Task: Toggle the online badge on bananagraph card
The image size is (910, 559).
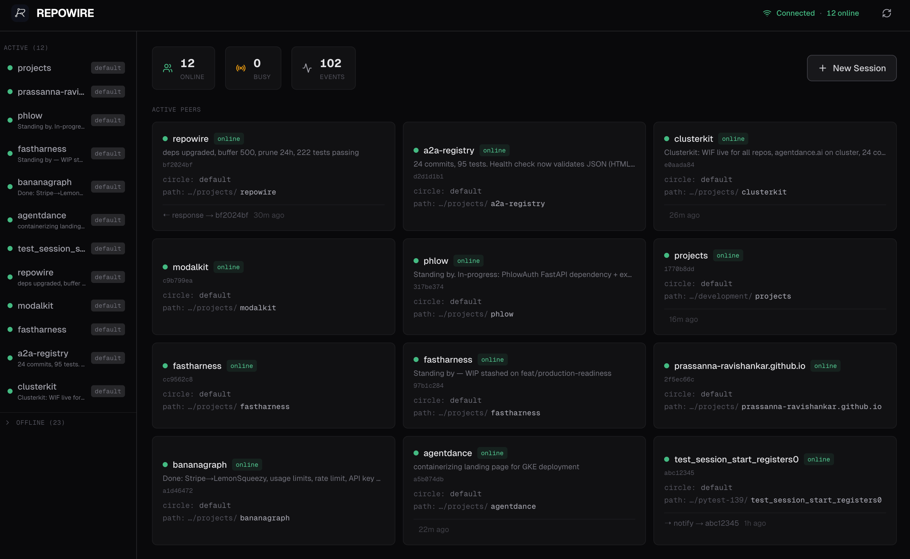Action: (247, 464)
